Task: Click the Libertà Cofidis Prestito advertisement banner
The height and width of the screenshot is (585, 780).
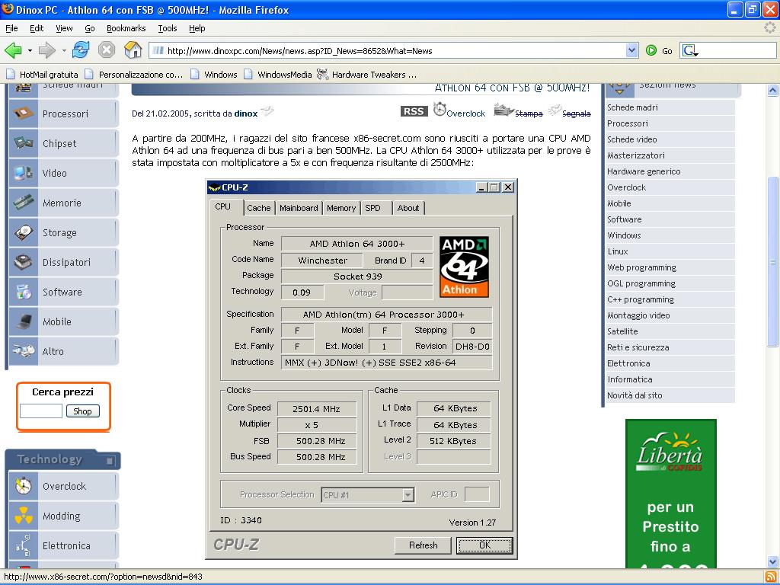Action: pyautogui.click(x=670, y=494)
